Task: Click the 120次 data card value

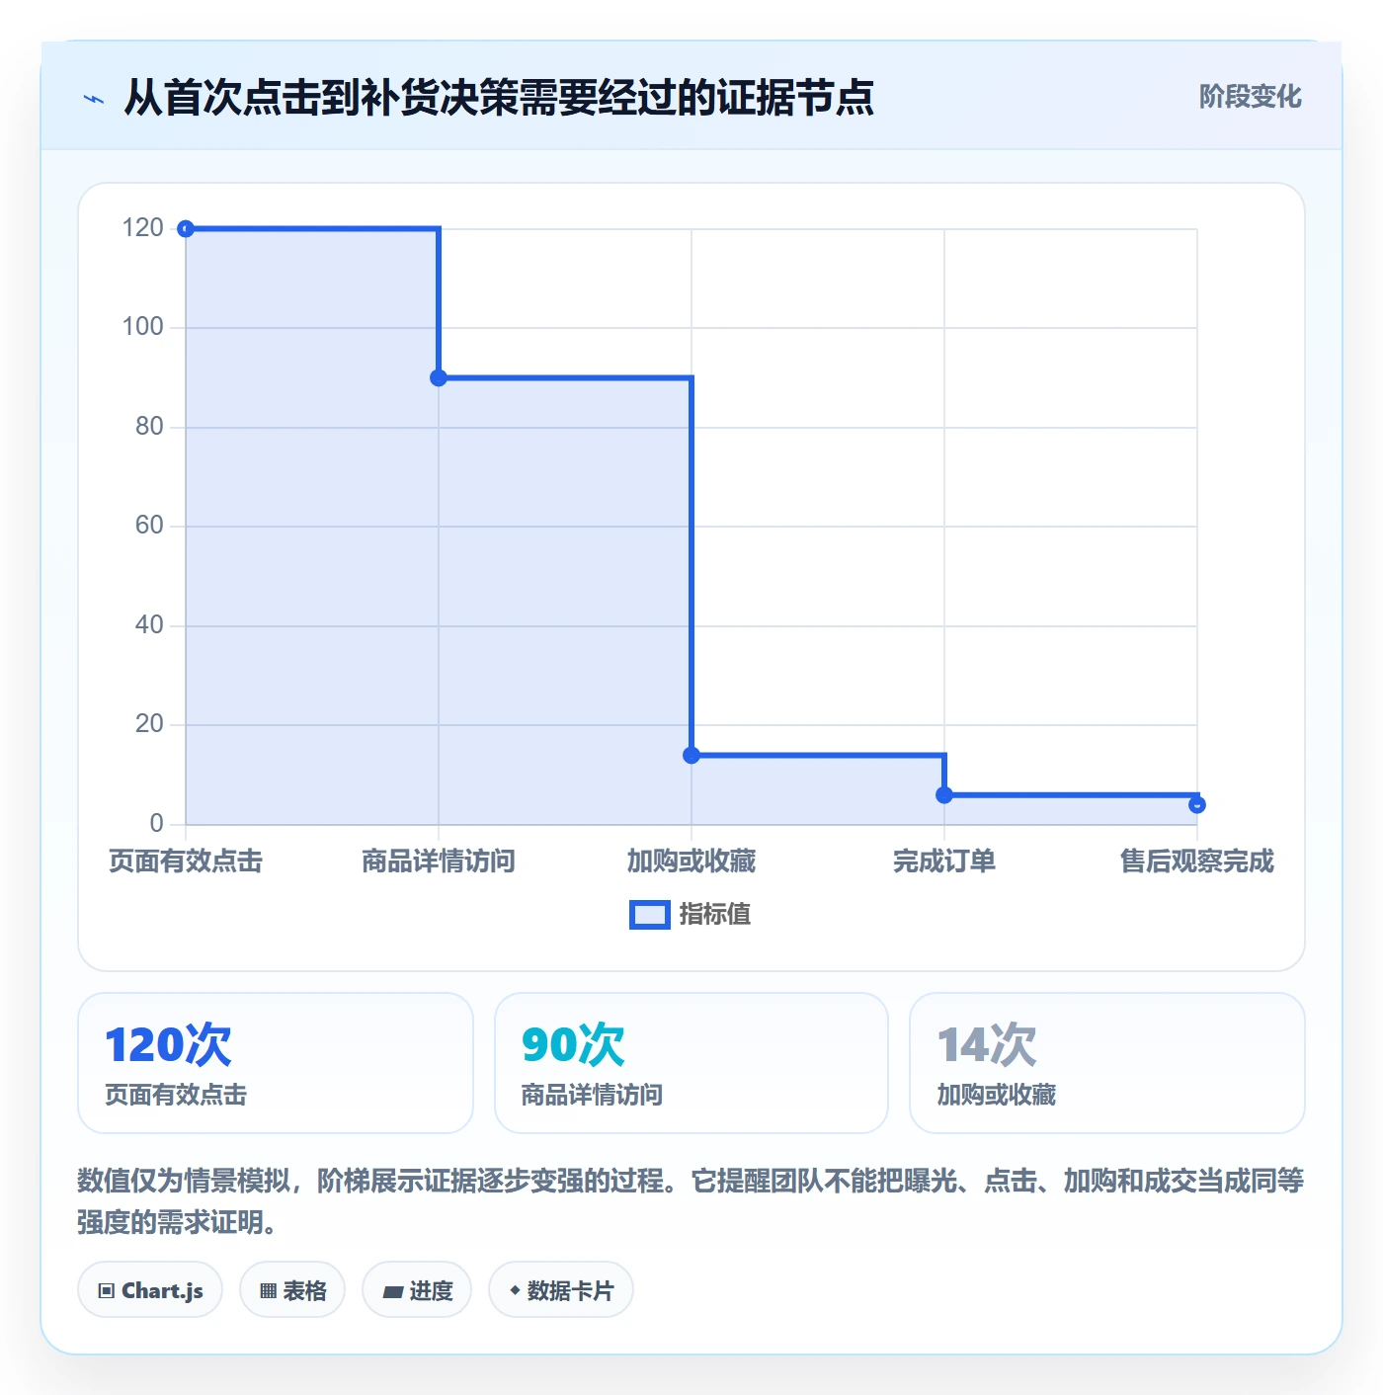Action: click(168, 1045)
